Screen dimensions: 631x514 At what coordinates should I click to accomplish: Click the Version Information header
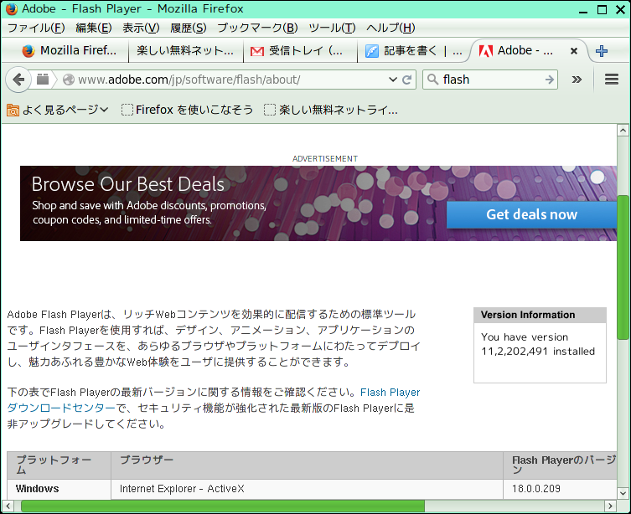click(x=540, y=315)
